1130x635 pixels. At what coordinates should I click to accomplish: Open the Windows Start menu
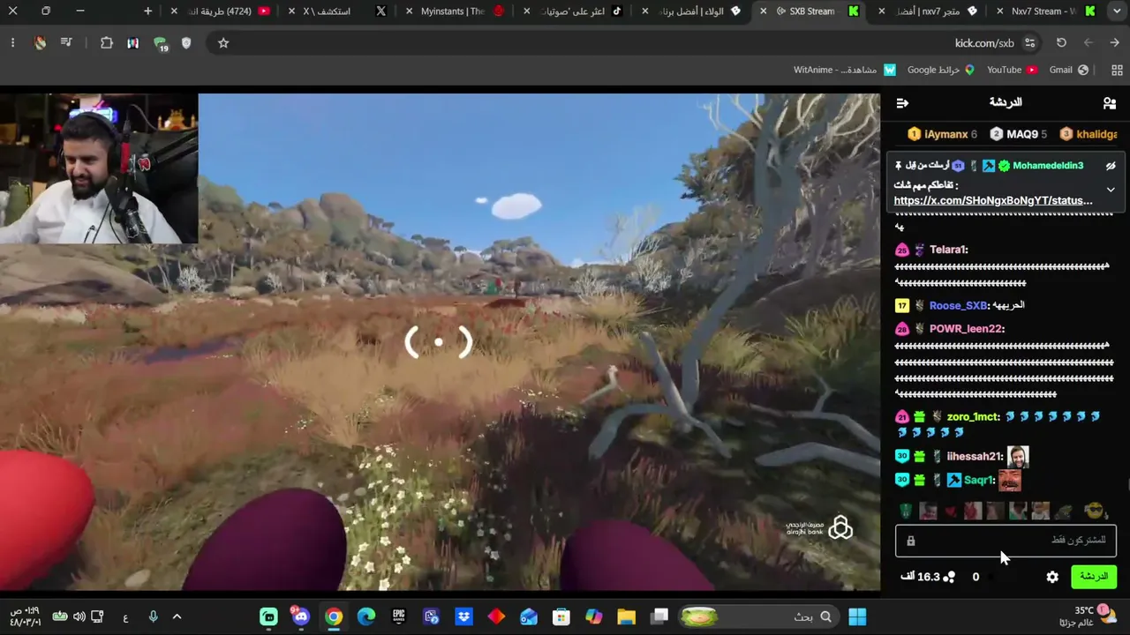click(857, 616)
